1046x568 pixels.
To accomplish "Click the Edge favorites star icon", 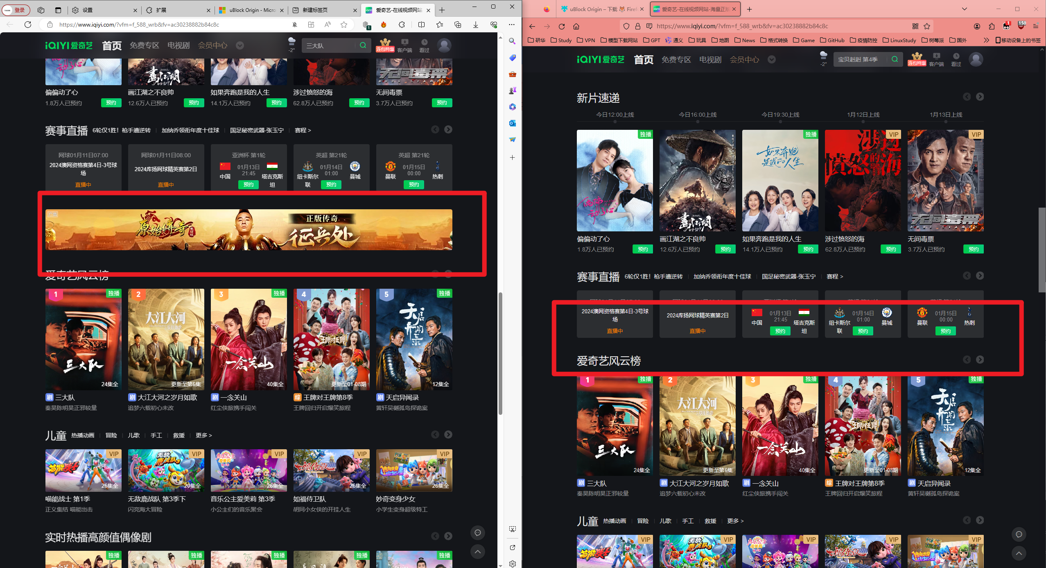I will tap(344, 25).
